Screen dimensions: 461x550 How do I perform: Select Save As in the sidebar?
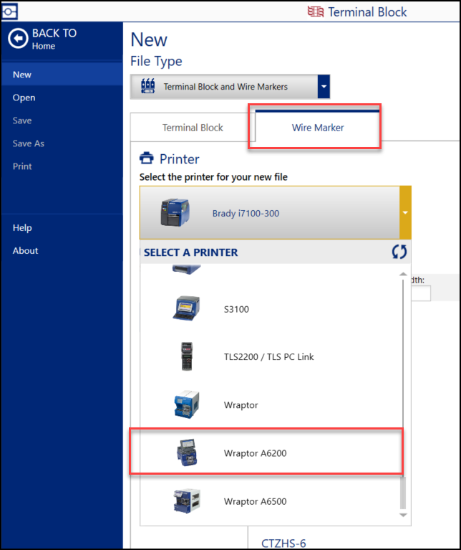click(62, 143)
